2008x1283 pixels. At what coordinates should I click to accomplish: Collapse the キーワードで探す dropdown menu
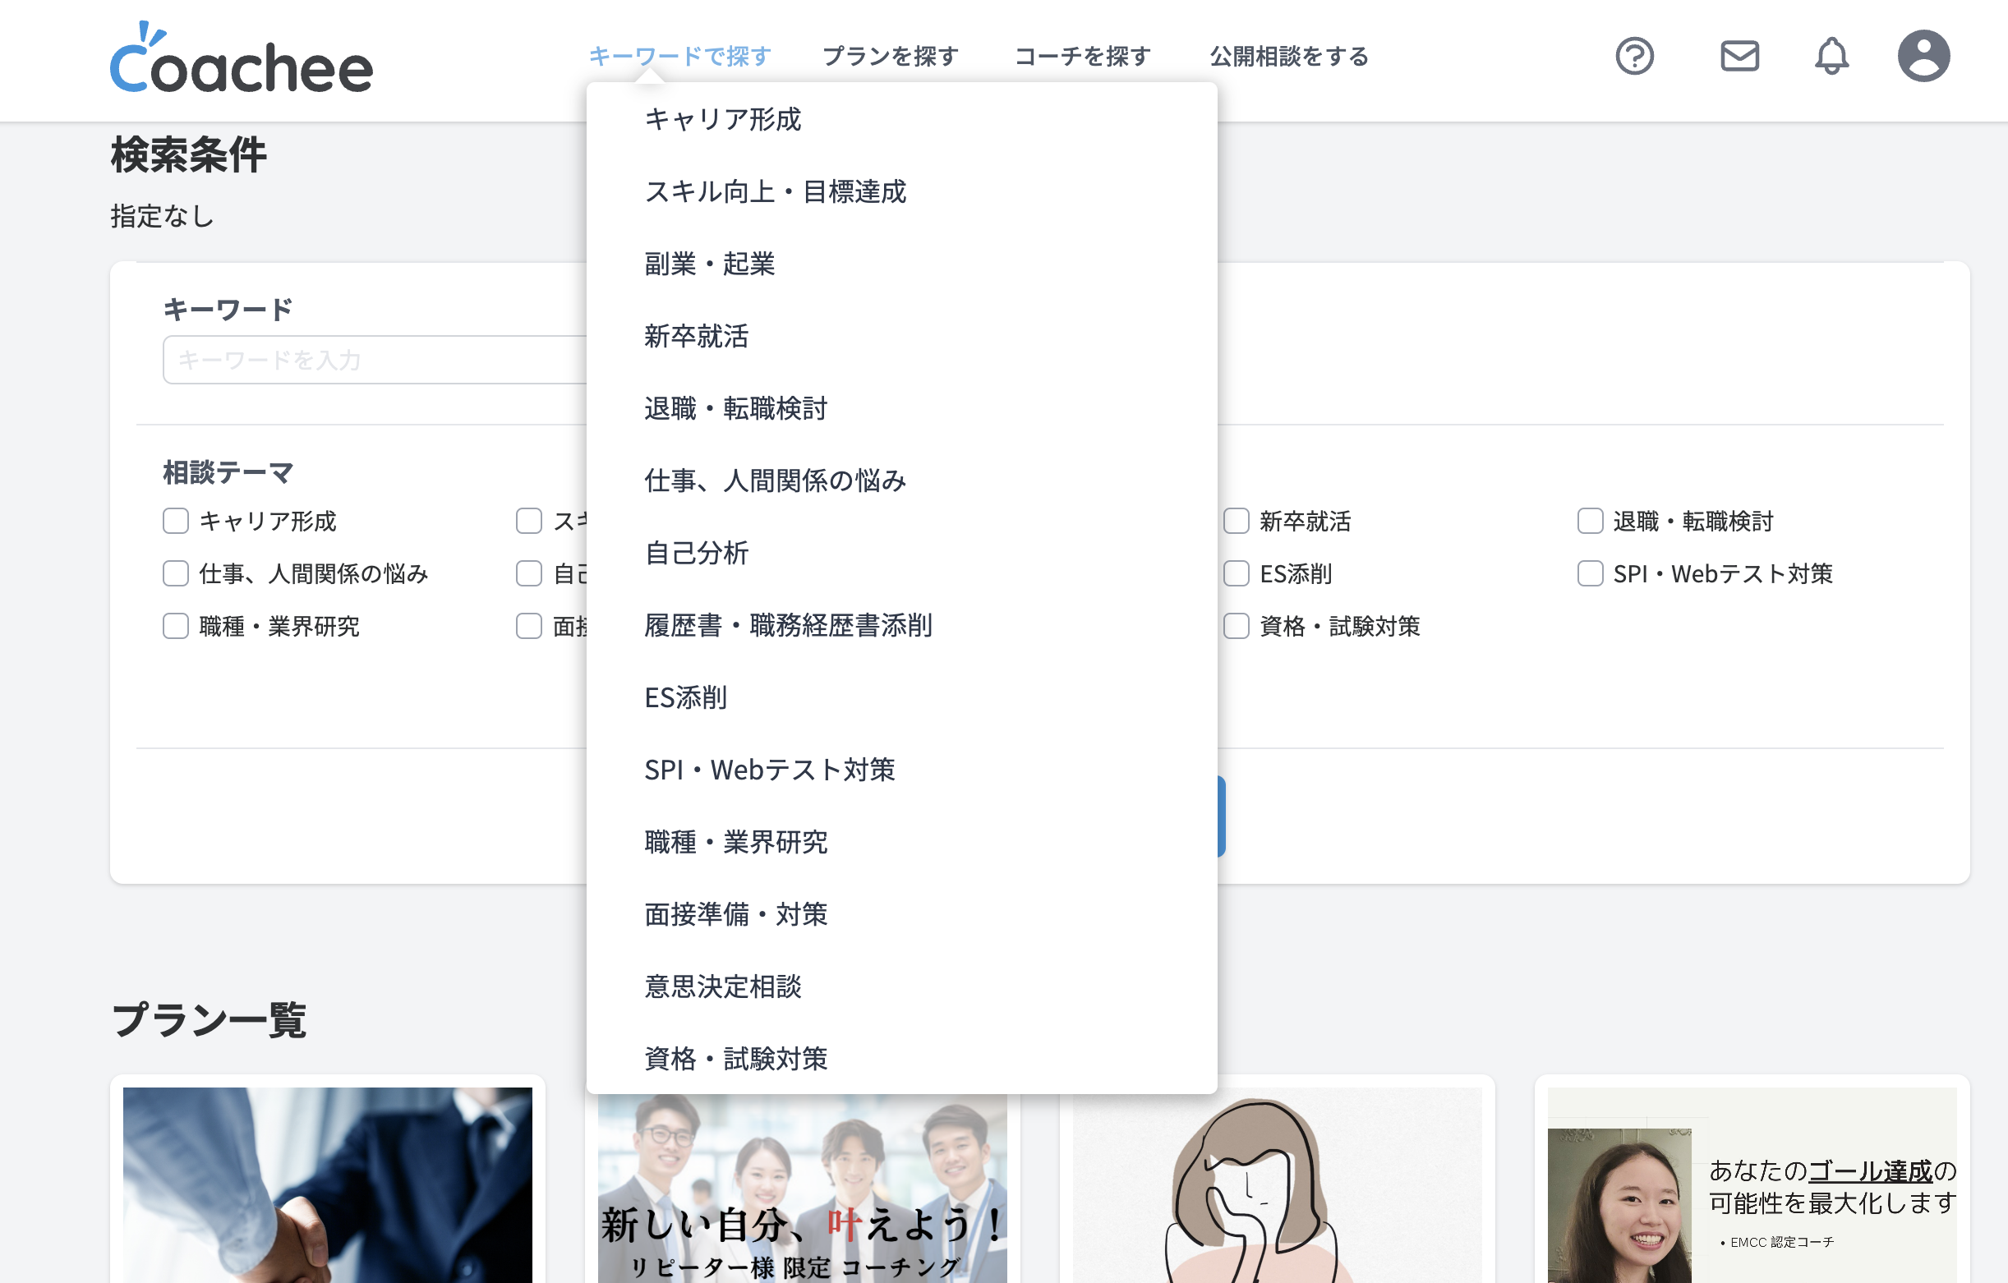point(679,57)
